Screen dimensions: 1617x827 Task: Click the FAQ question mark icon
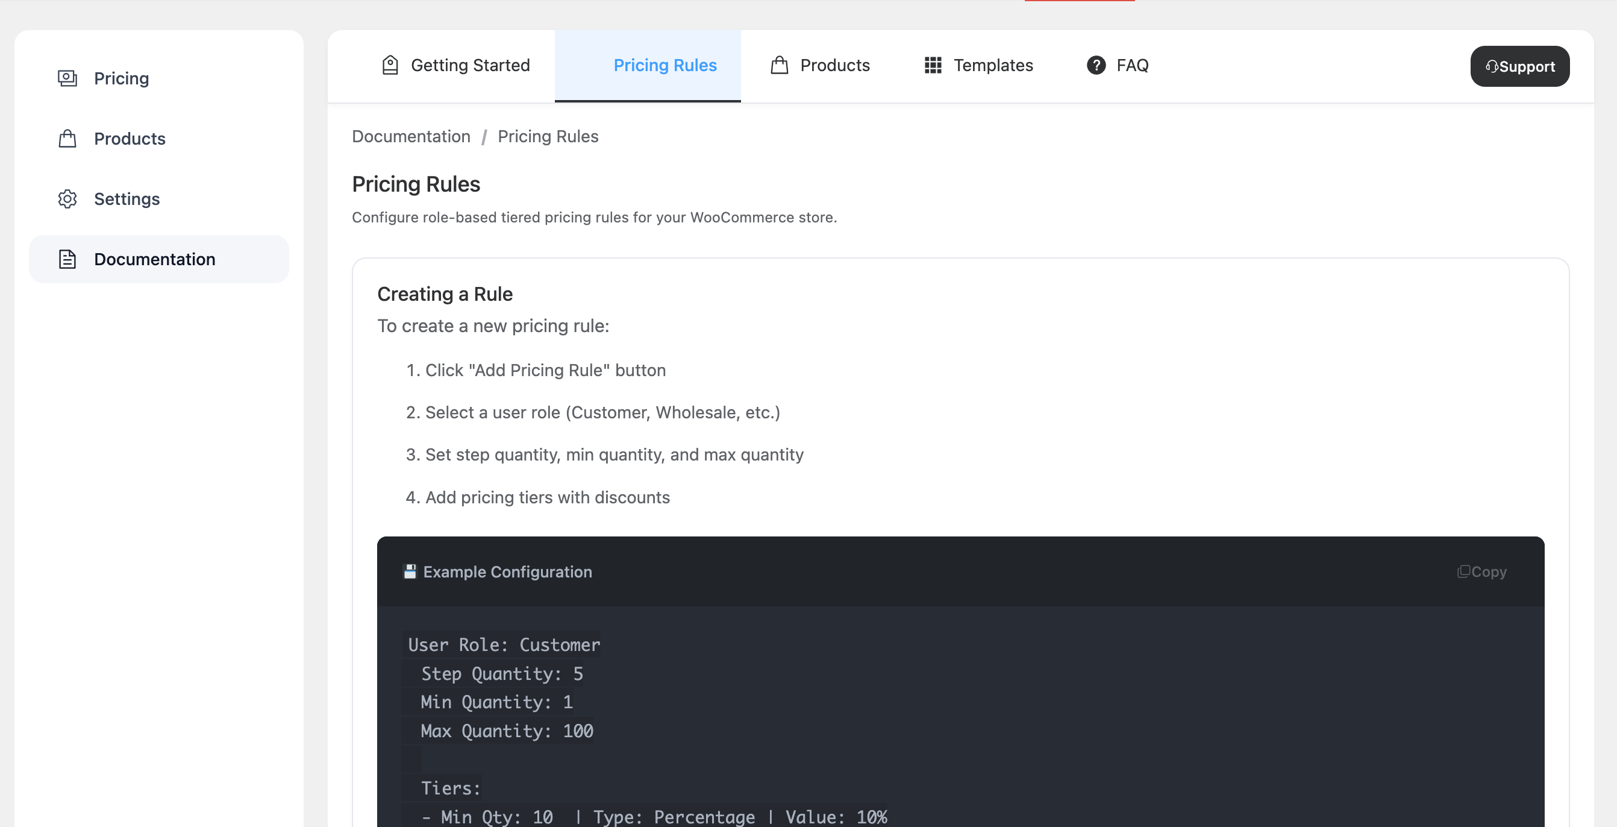(x=1096, y=64)
